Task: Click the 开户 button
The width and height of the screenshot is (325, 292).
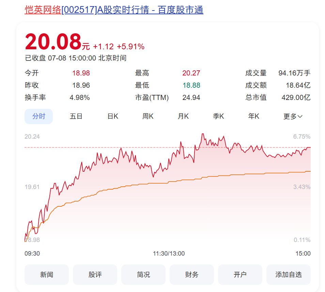Action: [240, 274]
